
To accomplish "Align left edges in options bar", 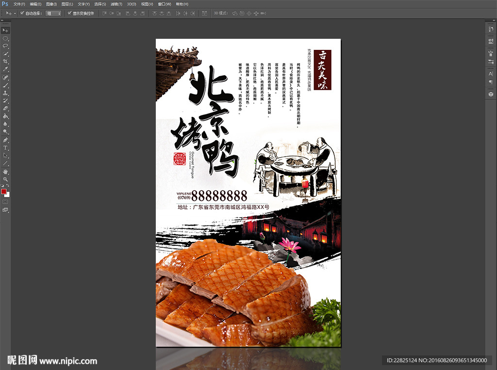I will (128, 13).
